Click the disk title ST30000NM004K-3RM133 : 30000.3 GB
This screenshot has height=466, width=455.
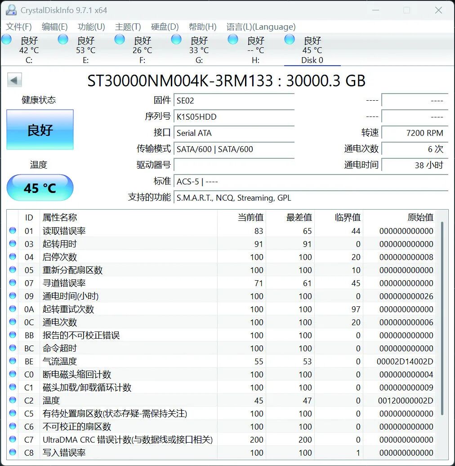click(x=226, y=81)
